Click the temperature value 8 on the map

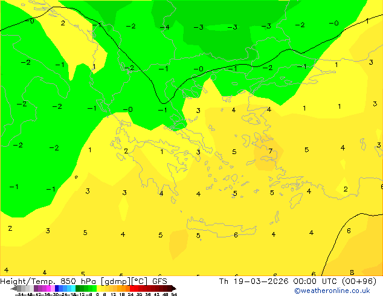click(352, 272)
